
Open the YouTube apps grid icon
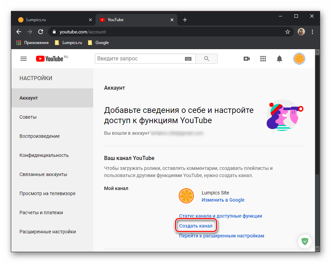[x=263, y=59]
